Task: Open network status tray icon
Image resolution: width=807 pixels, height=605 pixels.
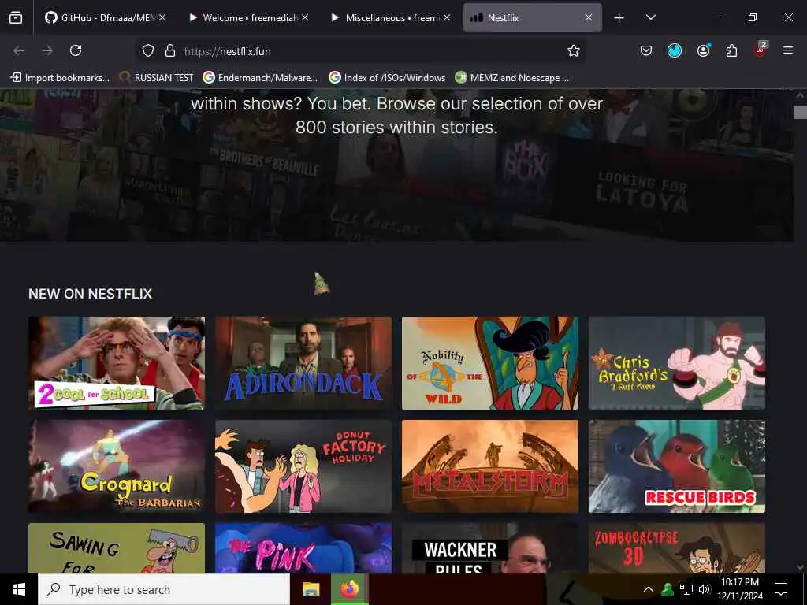Action: (x=686, y=589)
